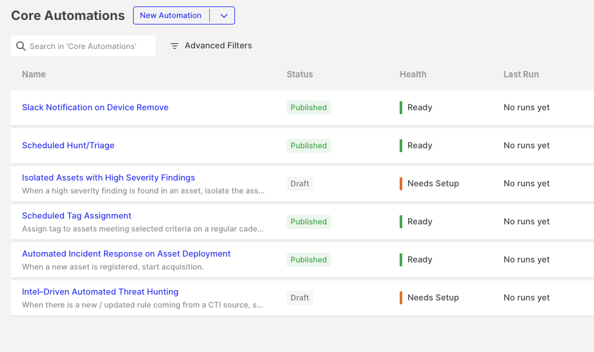
Task: Click the search magnifier icon
Action: pos(21,46)
